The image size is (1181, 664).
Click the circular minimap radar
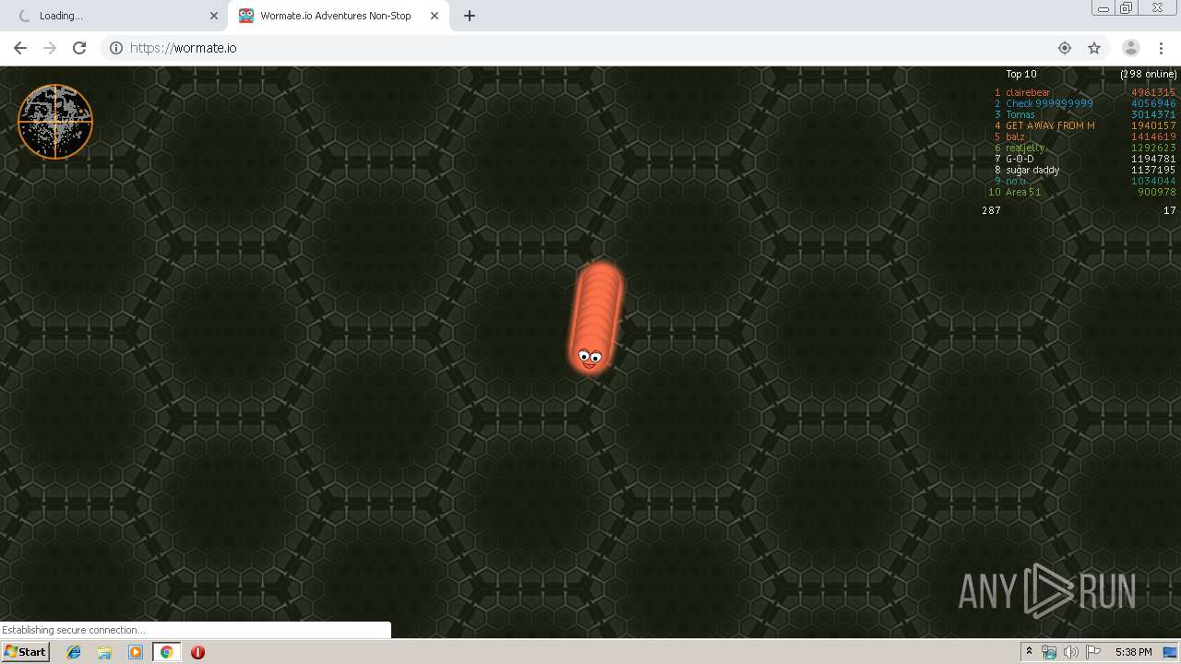pos(55,122)
